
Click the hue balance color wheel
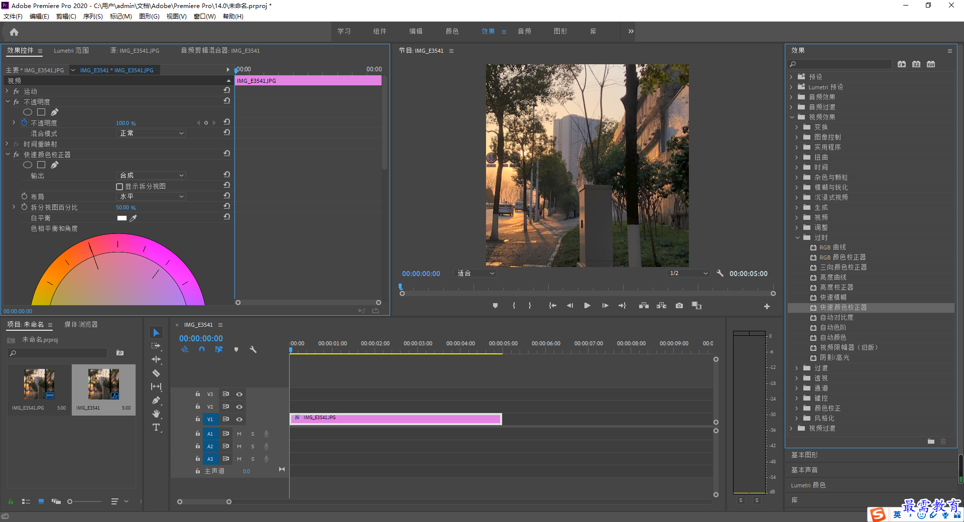(118, 269)
